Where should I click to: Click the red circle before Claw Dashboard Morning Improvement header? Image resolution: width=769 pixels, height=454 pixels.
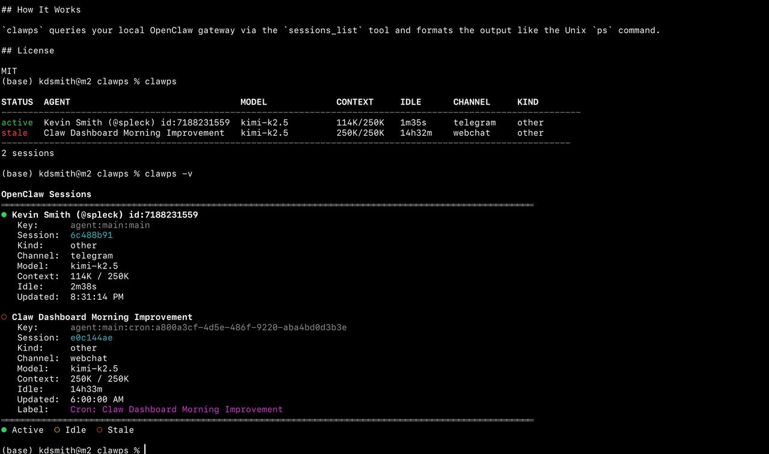[x=4, y=316]
